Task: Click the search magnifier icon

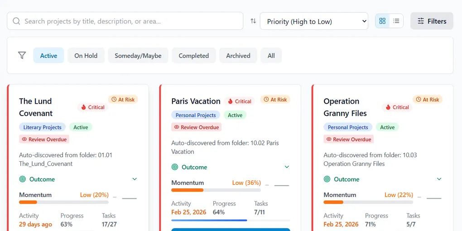Action: click(x=17, y=21)
